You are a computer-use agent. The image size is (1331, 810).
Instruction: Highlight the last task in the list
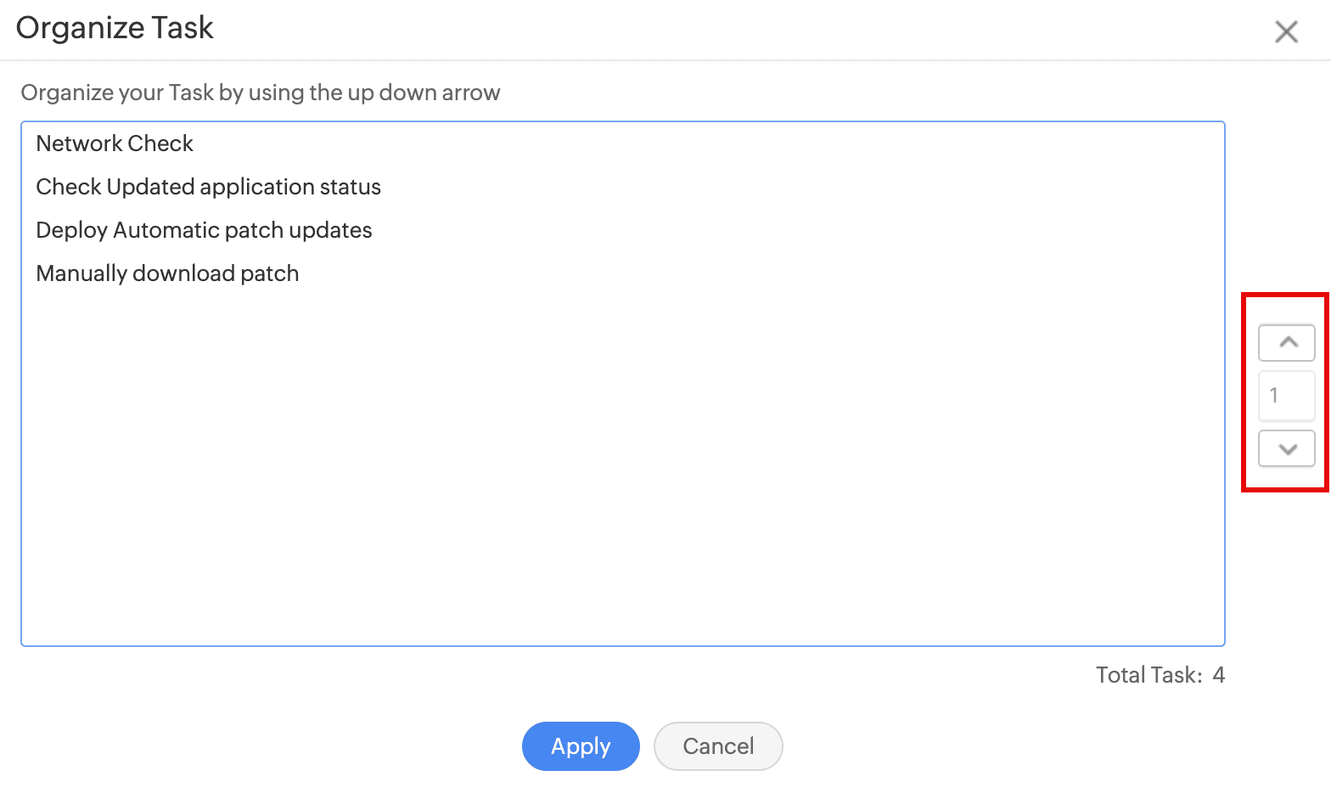click(167, 273)
